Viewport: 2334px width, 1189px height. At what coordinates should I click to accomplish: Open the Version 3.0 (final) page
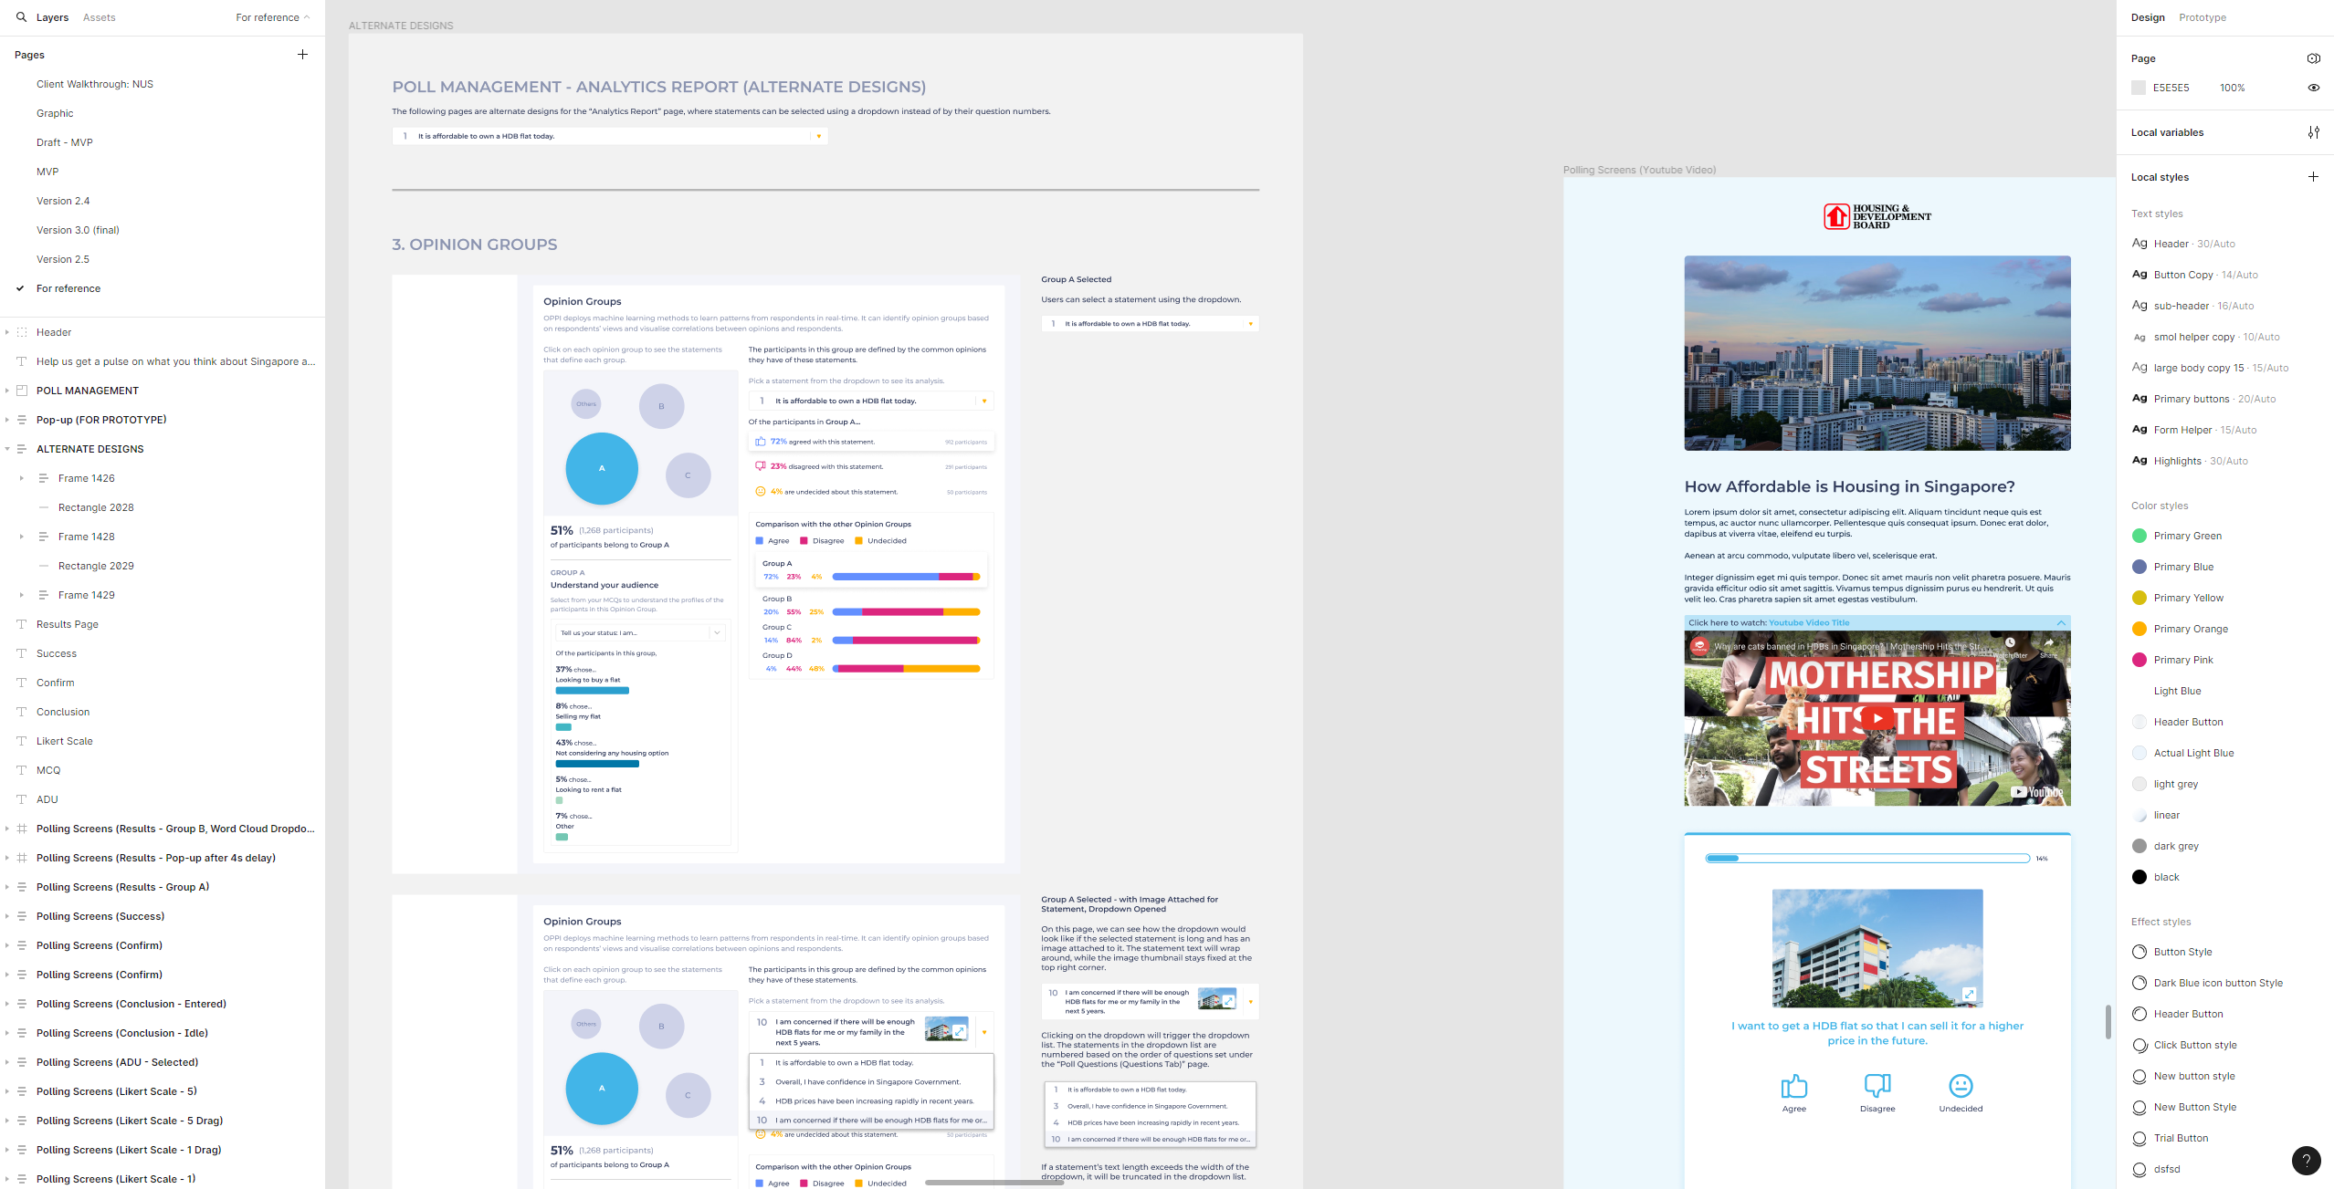[78, 230]
